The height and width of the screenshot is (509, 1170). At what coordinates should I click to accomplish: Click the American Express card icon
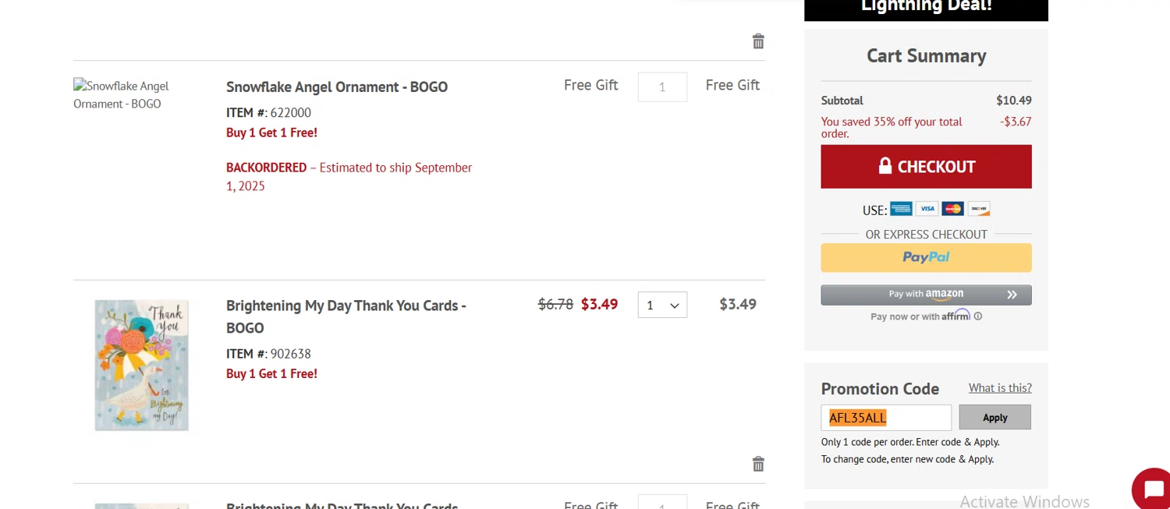tap(901, 209)
